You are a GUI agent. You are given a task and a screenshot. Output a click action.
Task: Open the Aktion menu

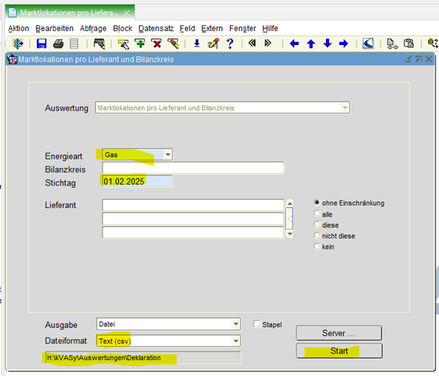[x=18, y=28]
